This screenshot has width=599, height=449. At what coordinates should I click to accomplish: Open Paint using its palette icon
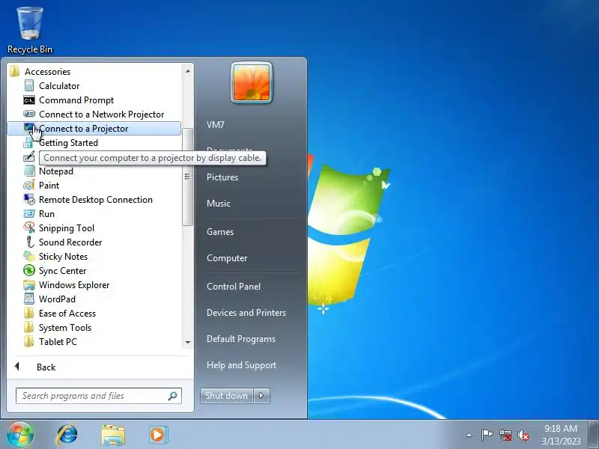pyautogui.click(x=29, y=185)
